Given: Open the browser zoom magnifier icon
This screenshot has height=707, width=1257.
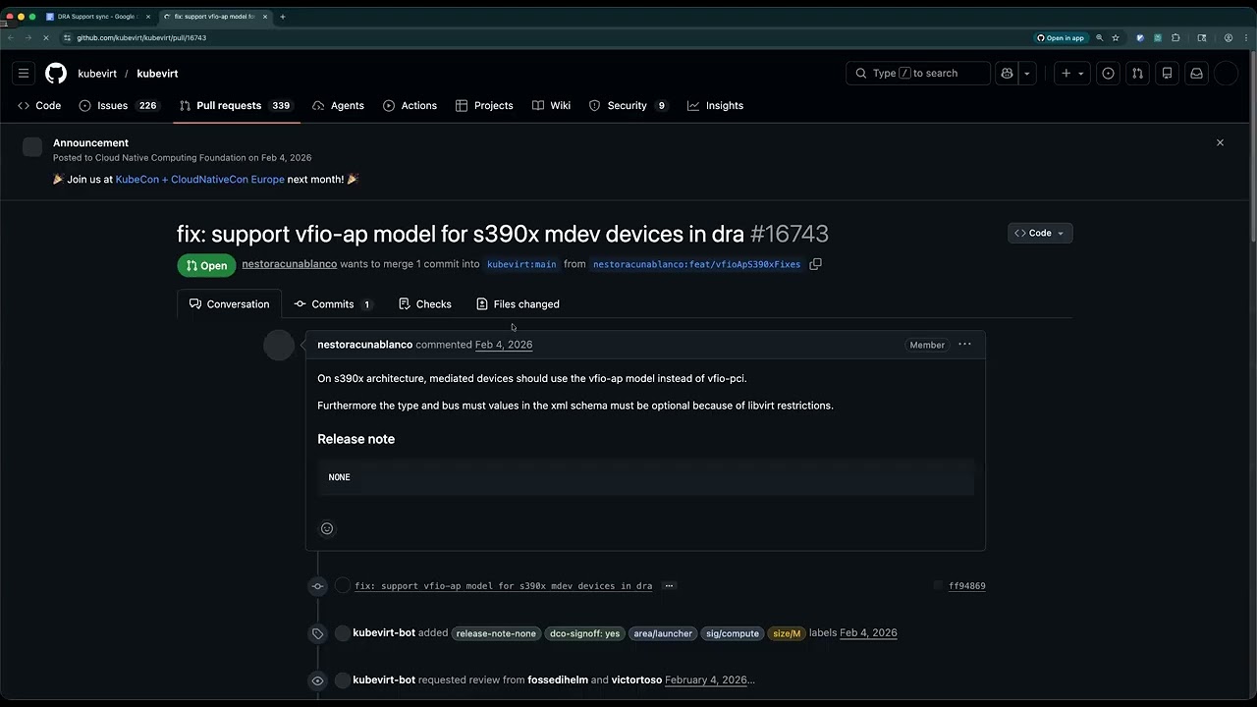Looking at the screenshot, I should 1100,38.
